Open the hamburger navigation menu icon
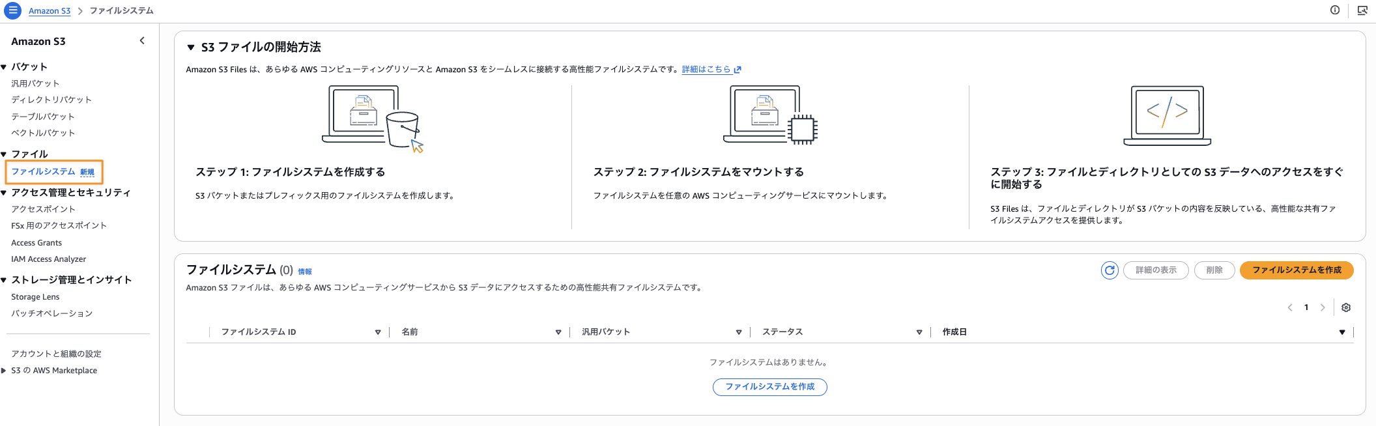 [x=12, y=10]
